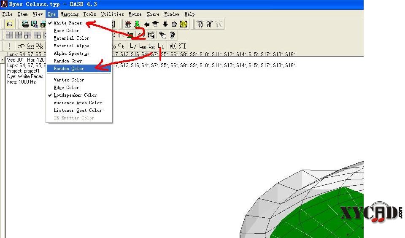The image size is (405, 238).
Task: Click the exclamation mark toolbar icon
Action: pos(10,46)
